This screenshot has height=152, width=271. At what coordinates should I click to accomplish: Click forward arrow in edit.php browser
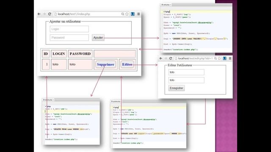[x=166, y=58]
